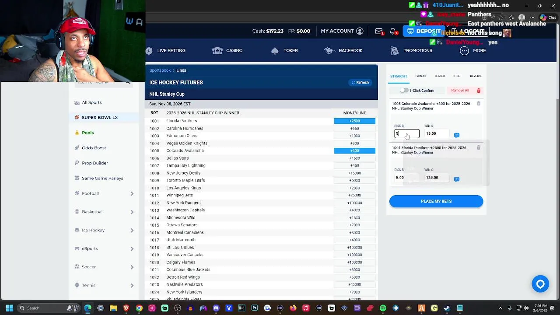The image size is (560, 315).
Task: Focus Win field for Florida Panthers bet
Action: pyautogui.click(x=437, y=178)
